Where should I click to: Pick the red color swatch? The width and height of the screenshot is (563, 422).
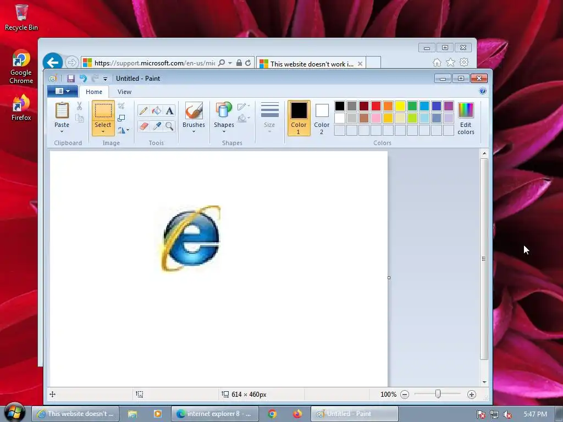pos(376,106)
